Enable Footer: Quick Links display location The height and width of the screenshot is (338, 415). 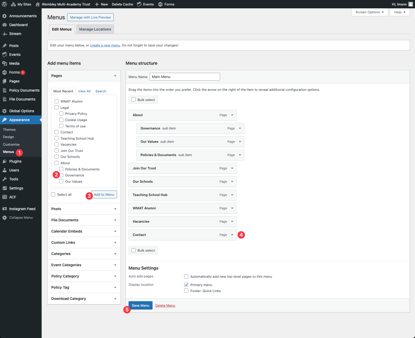186,291
